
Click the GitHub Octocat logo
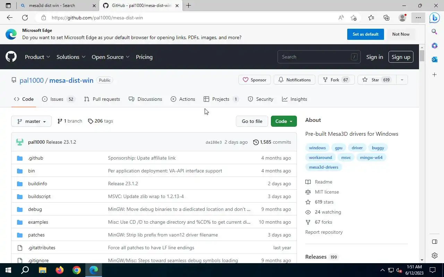tap(11, 57)
